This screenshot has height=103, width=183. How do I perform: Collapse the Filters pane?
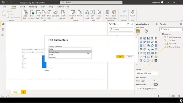pos(132,24)
